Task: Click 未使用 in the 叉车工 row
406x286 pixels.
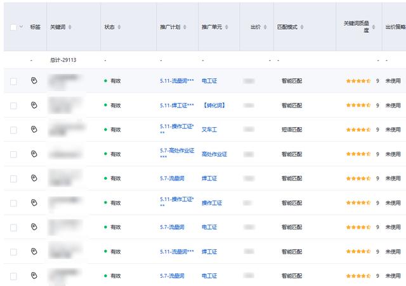Action: 393,130
